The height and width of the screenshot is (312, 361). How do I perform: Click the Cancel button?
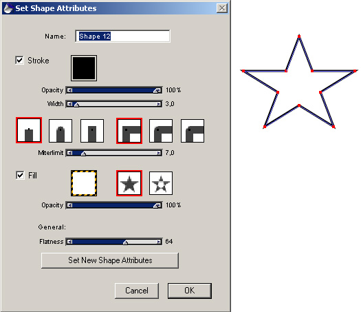(x=137, y=291)
